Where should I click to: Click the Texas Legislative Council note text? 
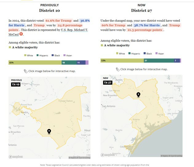click(94, 165)
